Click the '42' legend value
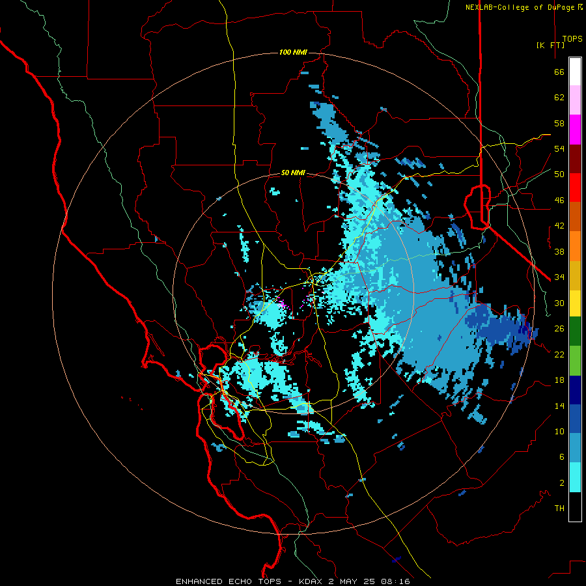Image resolution: width=586 pixels, height=586 pixels. (559, 226)
